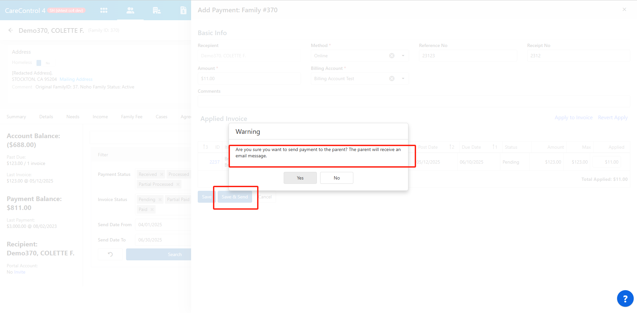Switch to the Summary tab

[x=16, y=117]
